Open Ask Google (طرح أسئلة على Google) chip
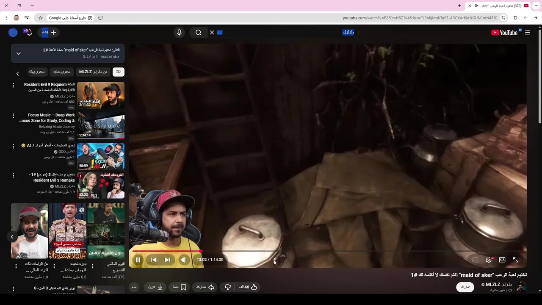The width and height of the screenshot is (542, 305). 71,18
